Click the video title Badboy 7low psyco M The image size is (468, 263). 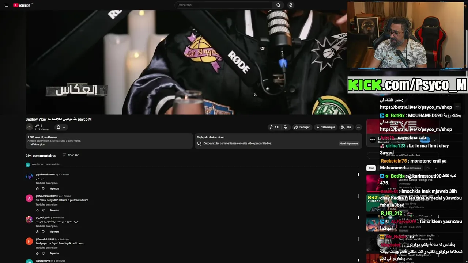(x=58, y=119)
